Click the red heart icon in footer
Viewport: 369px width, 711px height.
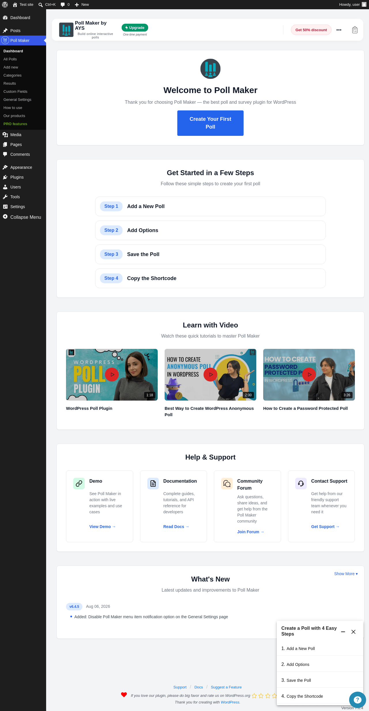(124, 695)
